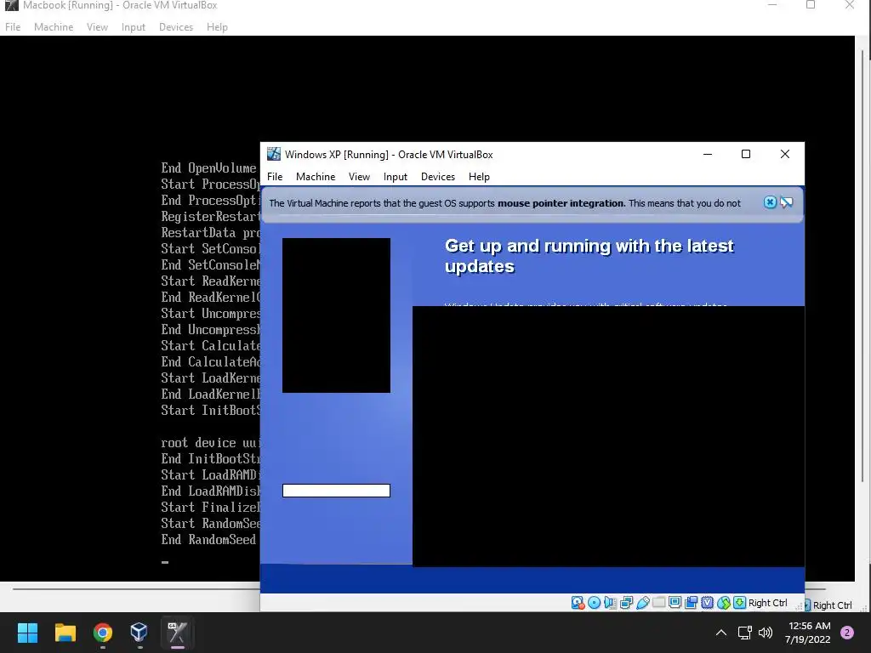Open Google Chrome from the taskbar

[103, 633]
